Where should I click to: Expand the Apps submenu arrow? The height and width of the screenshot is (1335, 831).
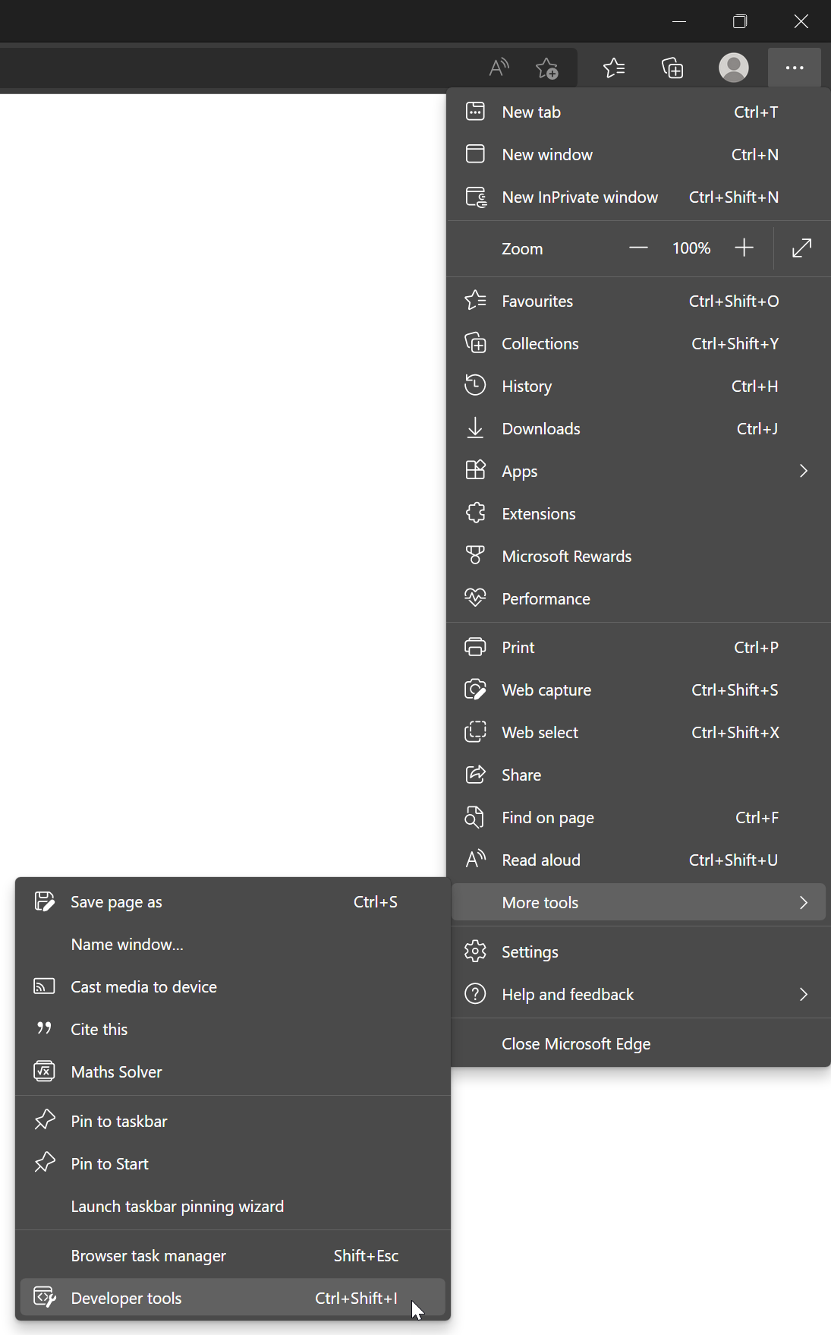(804, 471)
